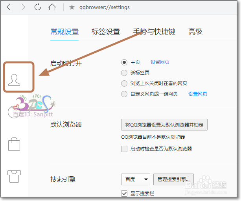This screenshot has width=241, height=201.
Task: Switch to 手势与快捷键 tab
Action: tap(154, 32)
